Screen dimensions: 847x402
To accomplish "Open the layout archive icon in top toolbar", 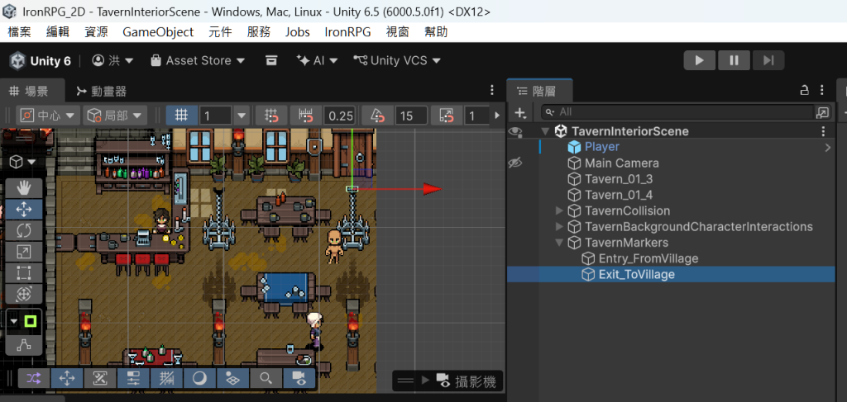I will tap(271, 60).
